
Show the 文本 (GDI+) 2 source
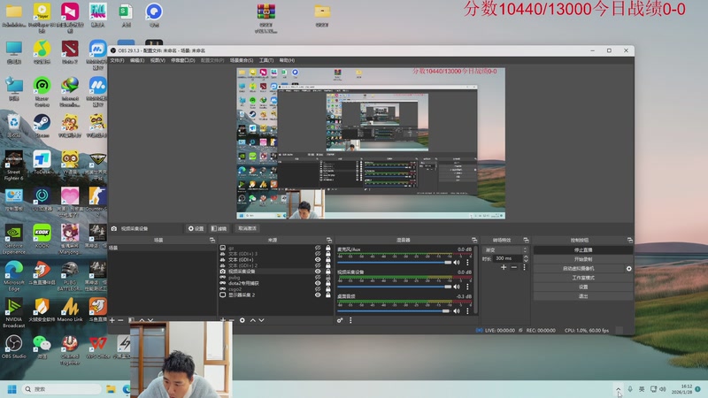(318, 265)
